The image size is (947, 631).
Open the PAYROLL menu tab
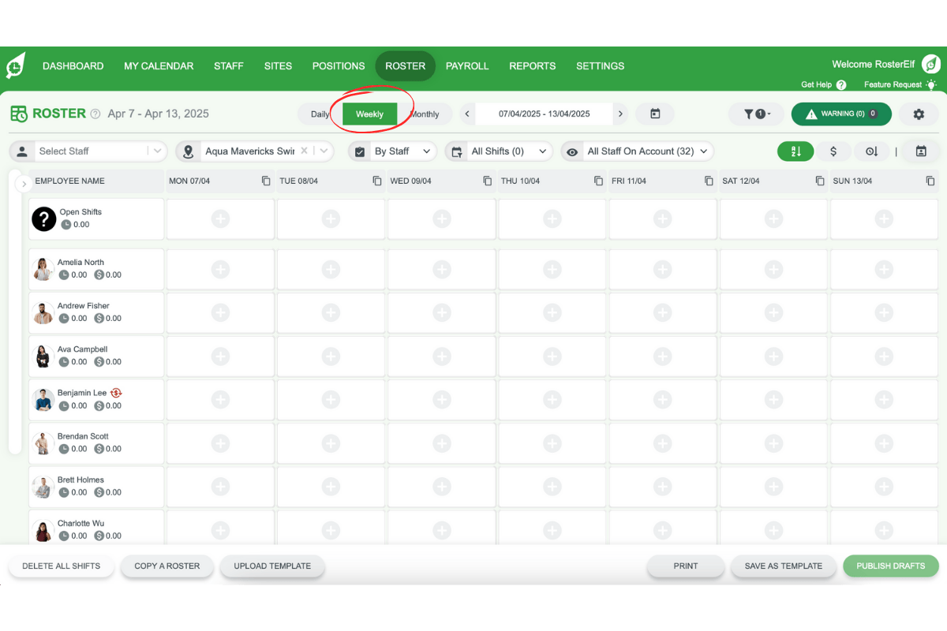(x=467, y=66)
